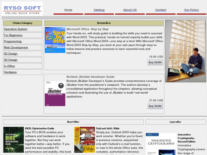This screenshot has height=155, width=207.
Task: Open the Home navigation link
Action: coord(68,10)
